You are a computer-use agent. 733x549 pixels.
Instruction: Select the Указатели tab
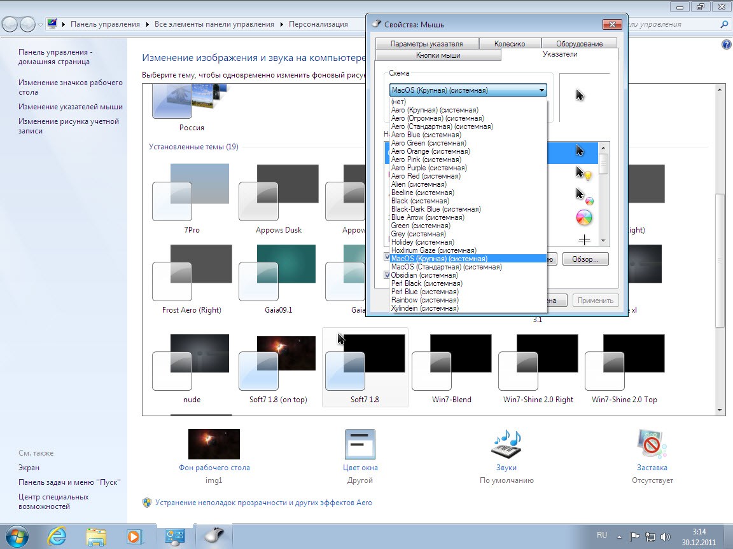(559, 54)
